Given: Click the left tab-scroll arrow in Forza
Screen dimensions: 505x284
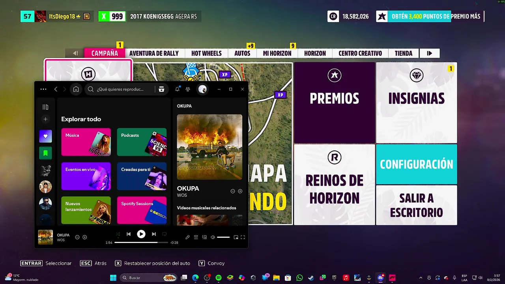Looking at the screenshot, I should tap(75, 53).
